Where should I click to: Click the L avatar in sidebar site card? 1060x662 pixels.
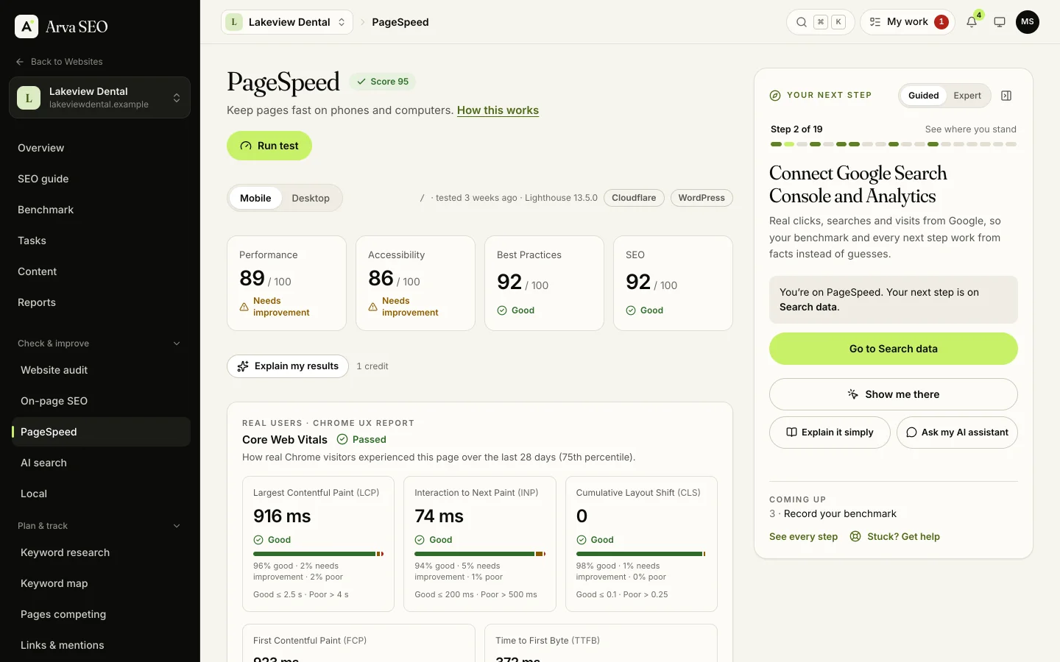(29, 97)
